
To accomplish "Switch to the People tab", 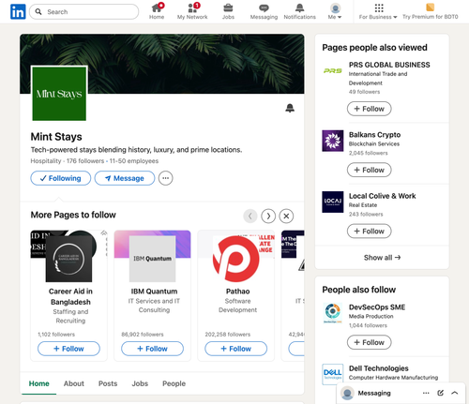I will 174,383.
